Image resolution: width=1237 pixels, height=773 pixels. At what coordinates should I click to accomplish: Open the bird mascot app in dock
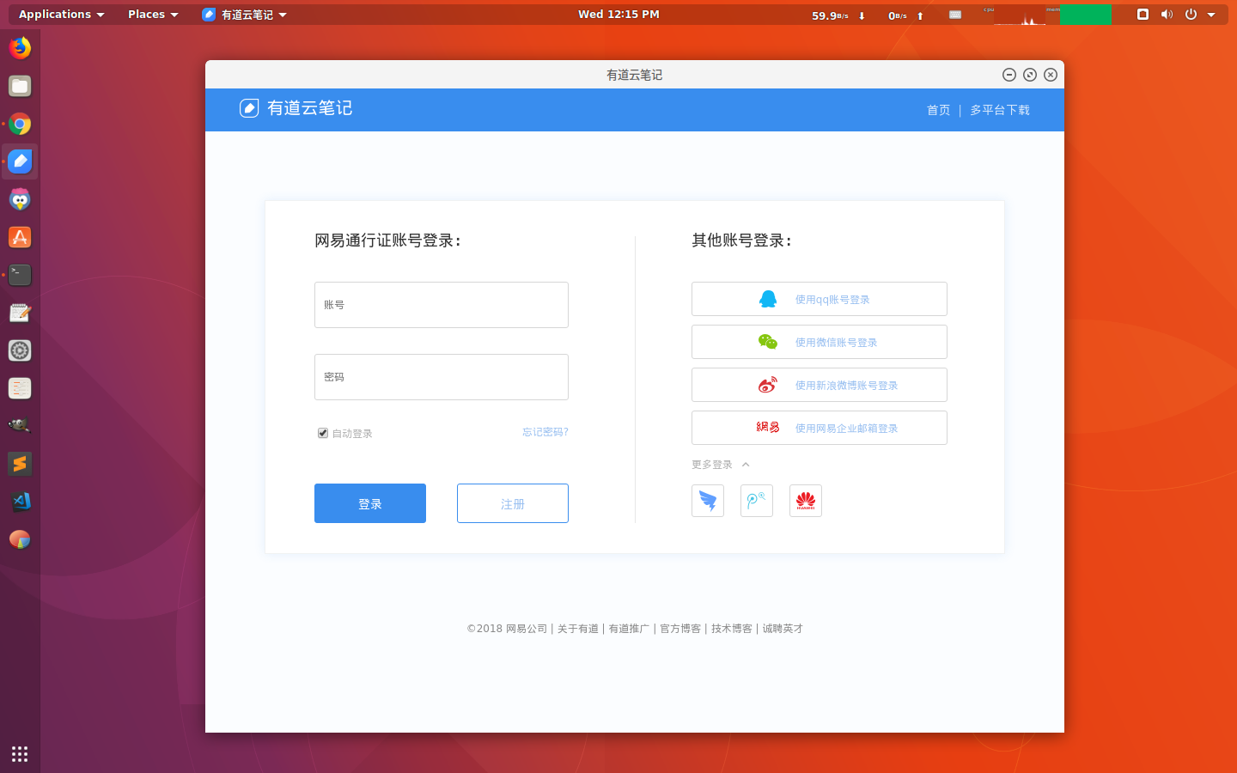[x=20, y=199]
